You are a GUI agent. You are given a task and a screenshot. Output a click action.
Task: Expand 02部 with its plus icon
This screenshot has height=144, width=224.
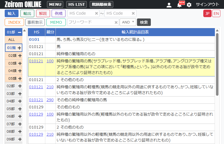[x=20, y=86]
